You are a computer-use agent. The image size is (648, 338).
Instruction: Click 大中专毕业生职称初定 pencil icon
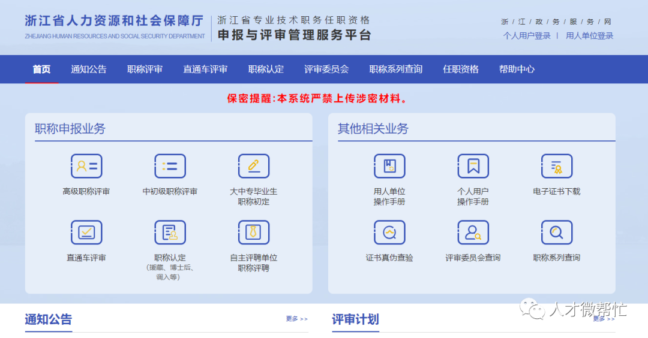254,166
